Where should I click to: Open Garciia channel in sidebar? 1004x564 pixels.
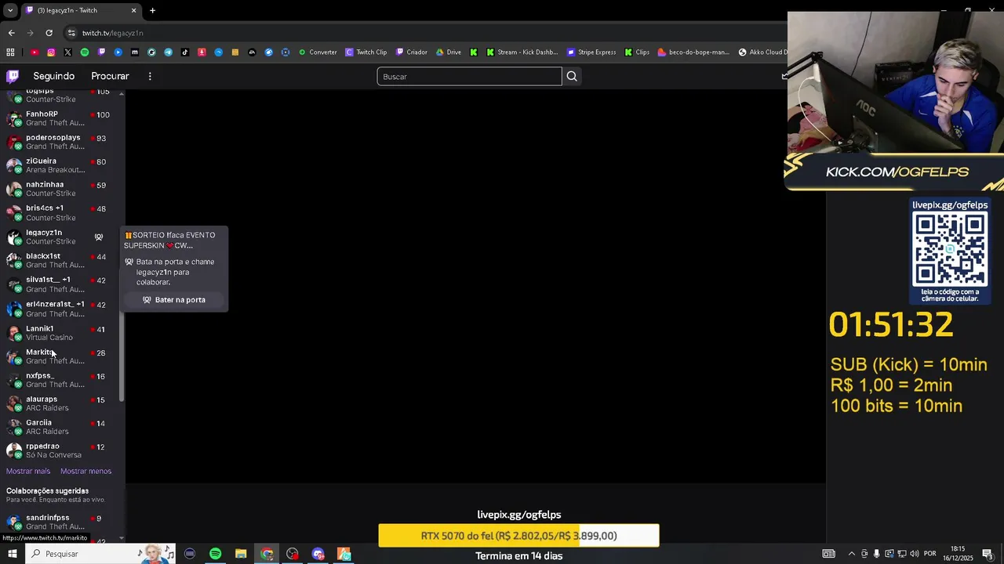tap(61, 427)
